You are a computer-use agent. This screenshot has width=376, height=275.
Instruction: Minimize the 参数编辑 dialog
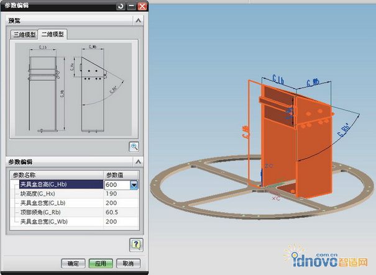(x=131, y=6)
